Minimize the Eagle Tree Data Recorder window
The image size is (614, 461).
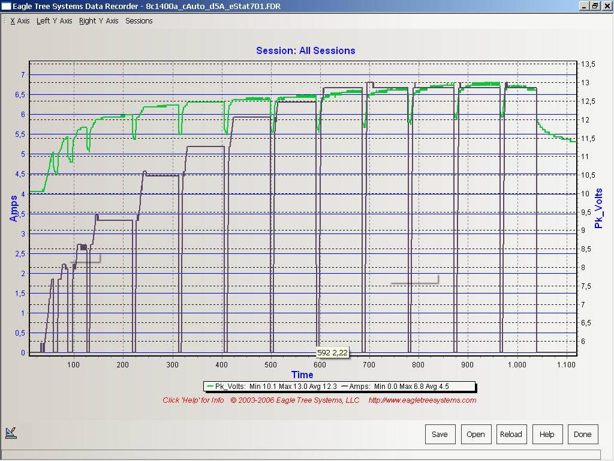tap(585, 6)
